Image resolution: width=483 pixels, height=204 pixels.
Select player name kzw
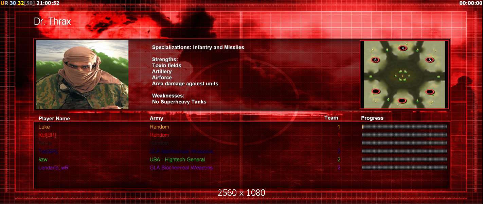(x=43, y=159)
